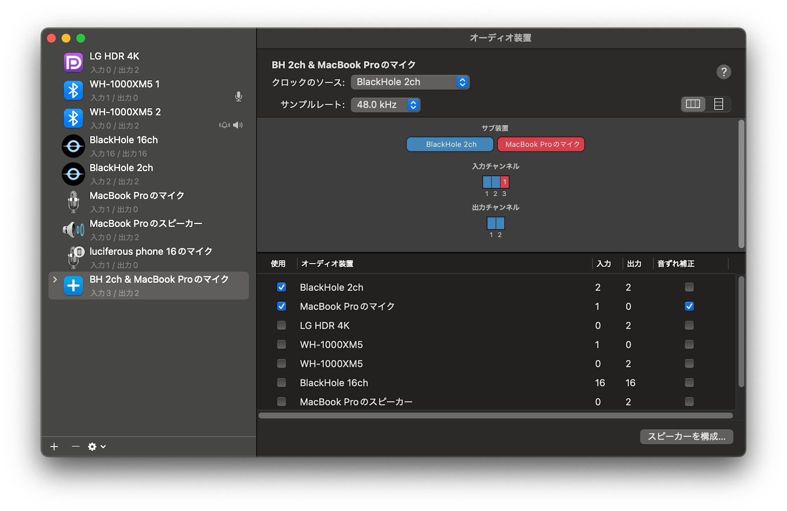Open the gear actions menu
This screenshot has height=511, width=787.
pos(96,446)
